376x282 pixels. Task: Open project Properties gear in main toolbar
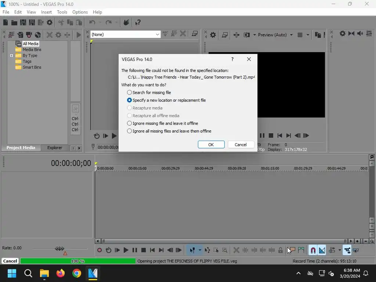click(50, 22)
